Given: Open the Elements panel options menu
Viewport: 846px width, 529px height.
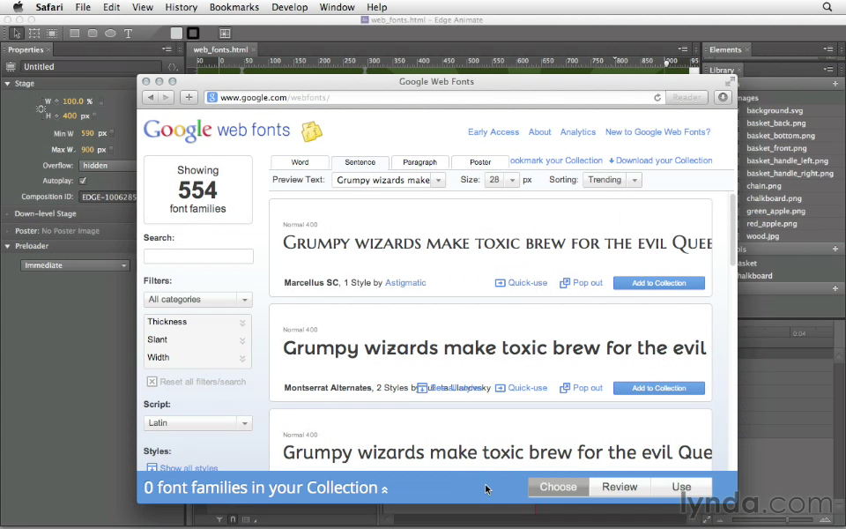Looking at the screenshot, I should coord(828,49).
